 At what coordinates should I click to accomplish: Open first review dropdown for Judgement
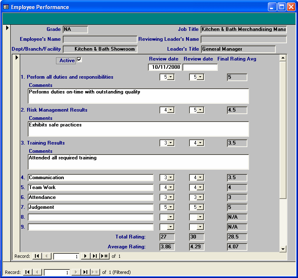pyautogui.click(x=171, y=207)
